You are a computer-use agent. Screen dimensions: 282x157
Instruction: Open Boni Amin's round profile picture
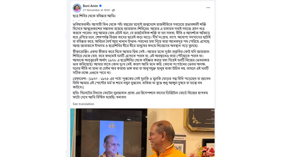77,8
